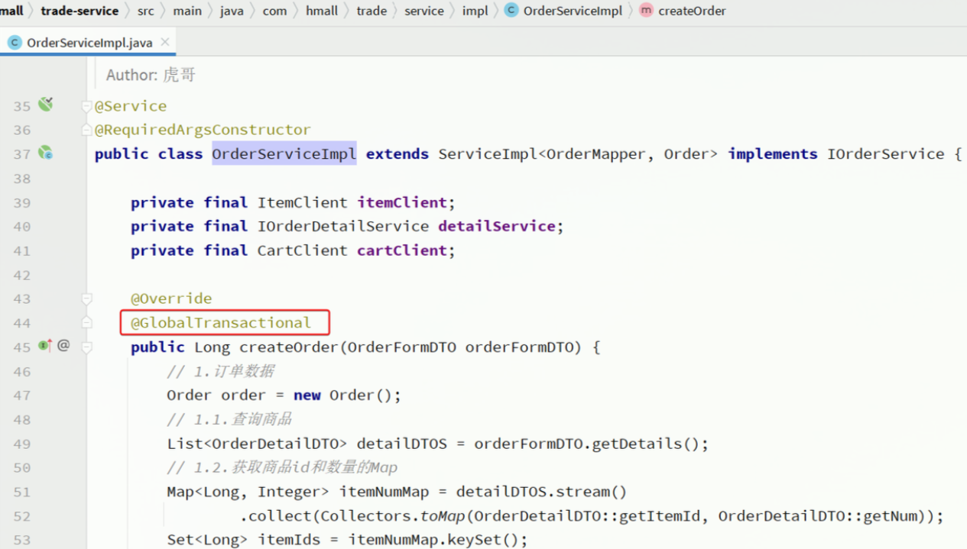This screenshot has width=967, height=549.
Task: Click the Spring class gutter icon on line 37
Action: click(x=46, y=153)
